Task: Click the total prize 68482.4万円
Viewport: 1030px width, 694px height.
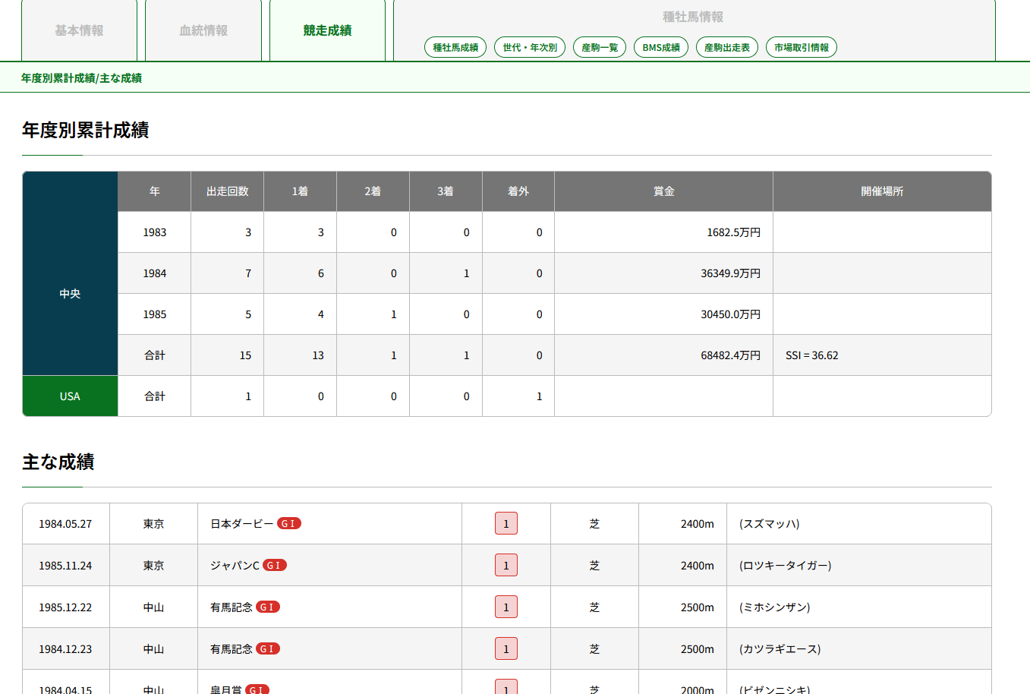Action: [x=730, y=355]
